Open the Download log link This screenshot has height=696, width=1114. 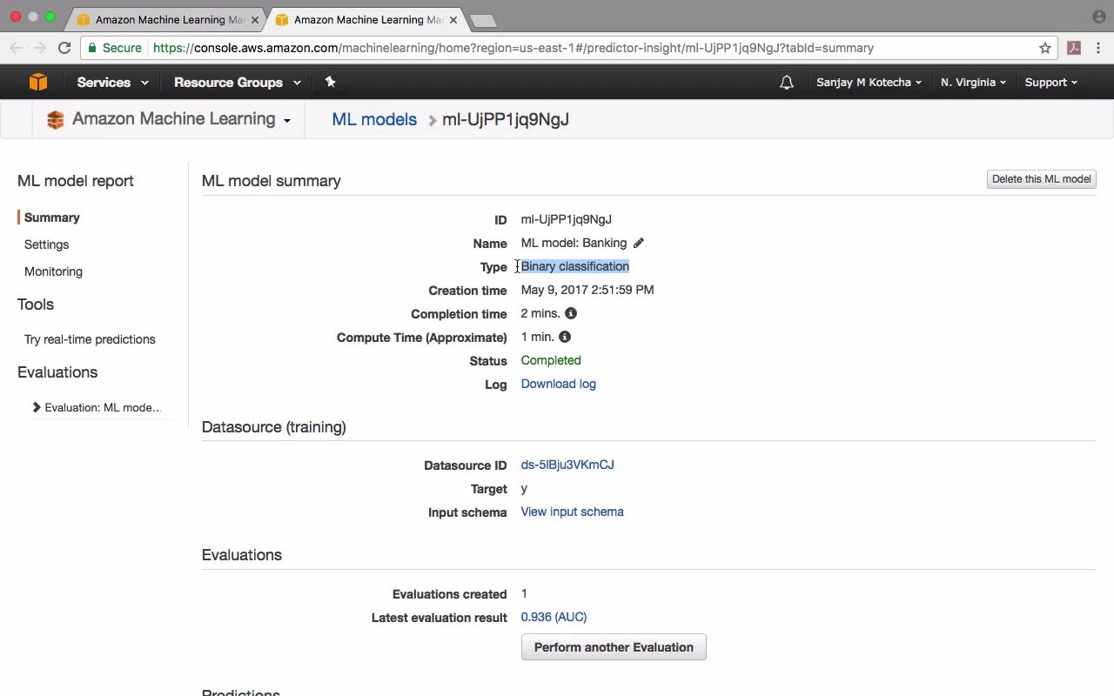click(x=558, y=384)
